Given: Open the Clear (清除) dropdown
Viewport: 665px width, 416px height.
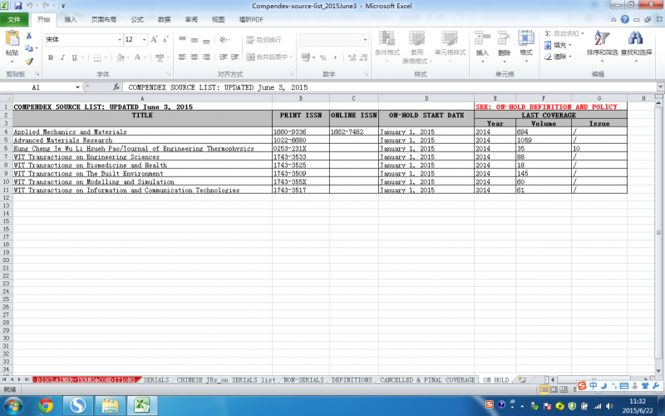Looking at the screenshot, I should (x=558, y=57).
